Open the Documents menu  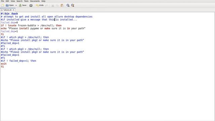[x=35, y=1]
